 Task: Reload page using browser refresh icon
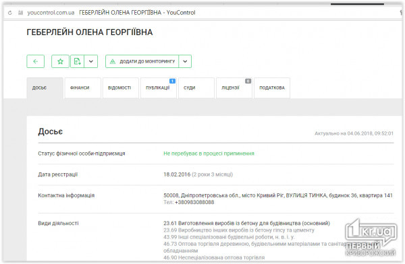(x=10, y=13)
